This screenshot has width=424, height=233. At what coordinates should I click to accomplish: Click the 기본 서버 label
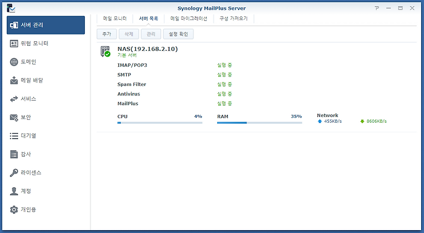pos(127,55)
